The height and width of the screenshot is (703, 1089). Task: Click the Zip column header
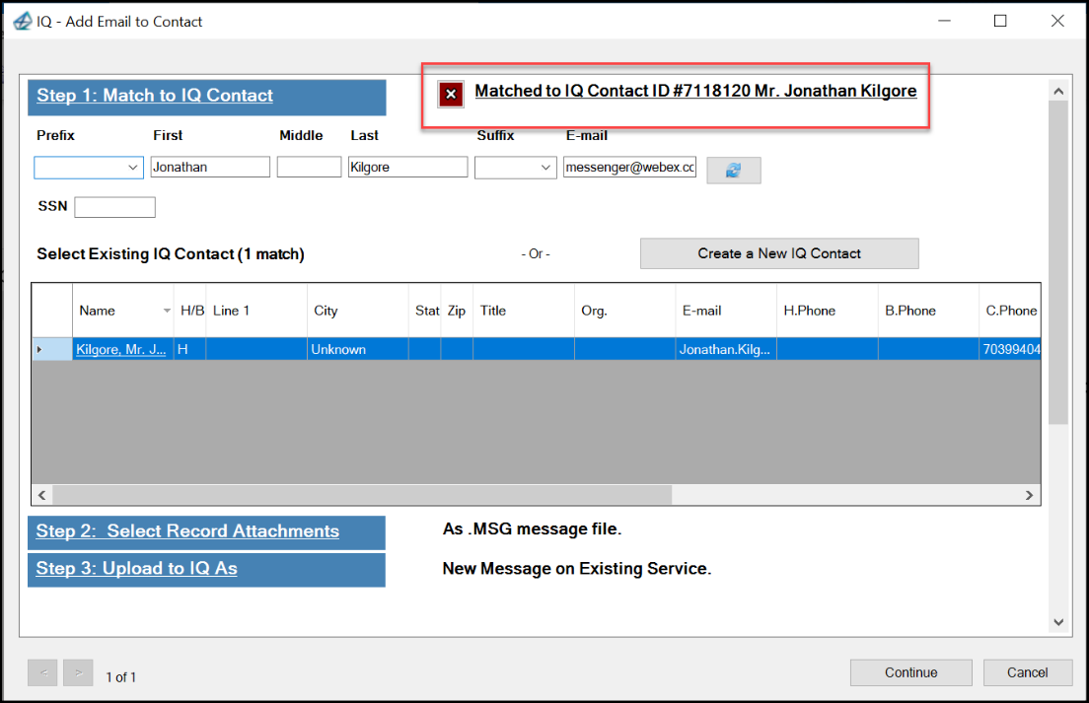(457, 311)
